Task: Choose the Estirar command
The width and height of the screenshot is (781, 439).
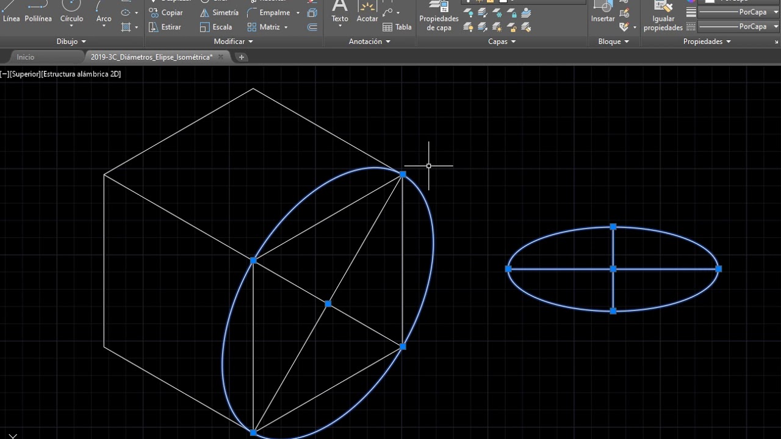Action: coord(165,27)
